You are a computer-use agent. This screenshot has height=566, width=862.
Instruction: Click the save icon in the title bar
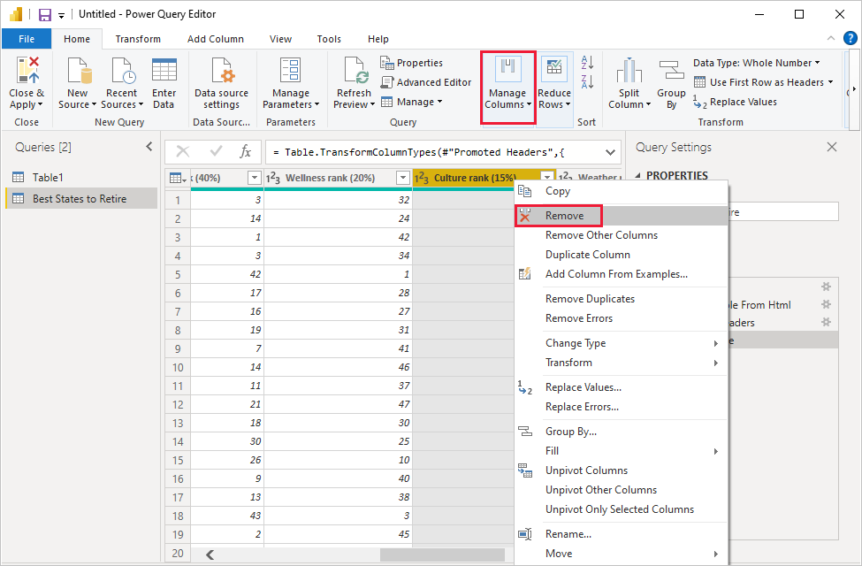pyautogui.click(x=45, y=14)
